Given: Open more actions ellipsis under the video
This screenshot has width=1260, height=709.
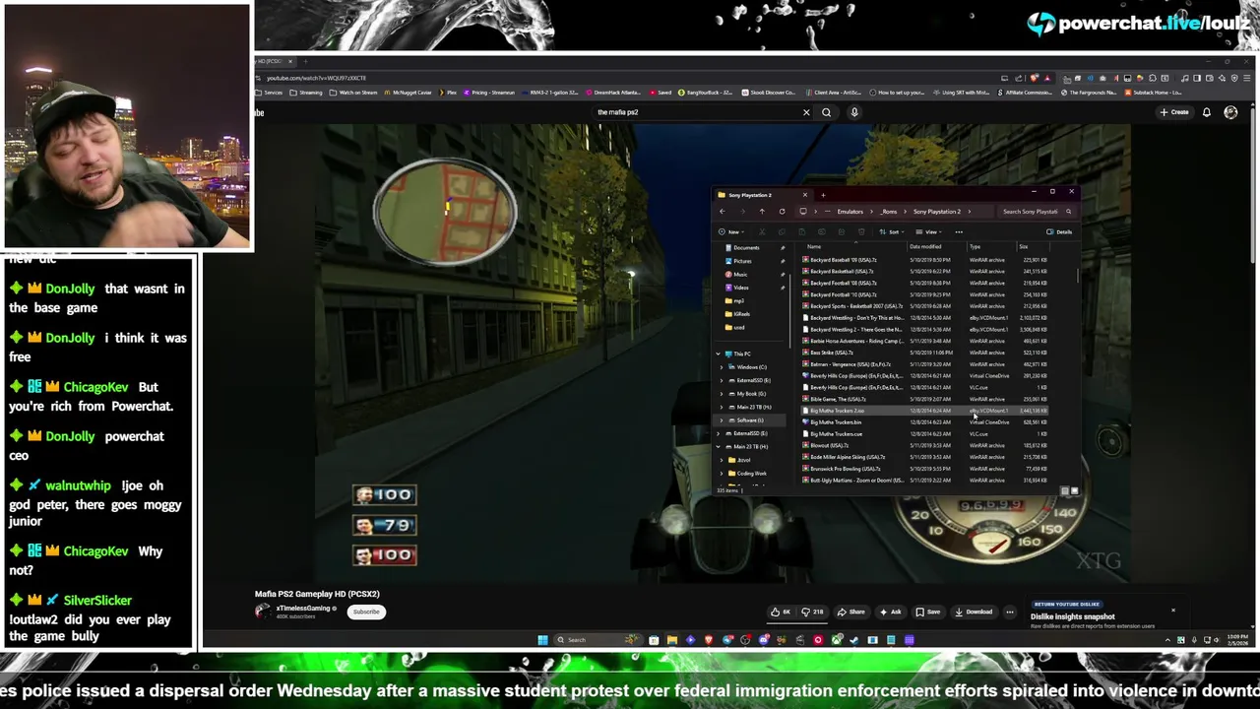Looking at the screenshot, I should 1009,612.
